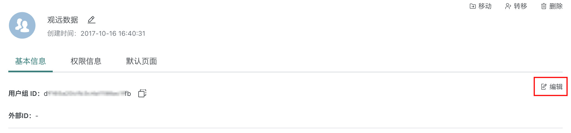The width and height of the screenshot is (571, 133).
Task: Click the blue group avatar image
Action: (22, 25)
